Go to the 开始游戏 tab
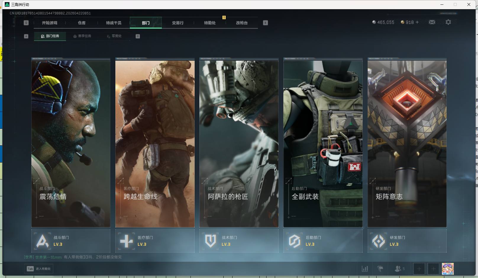Viewport: 478px width, 278px height. click(49, 23)
